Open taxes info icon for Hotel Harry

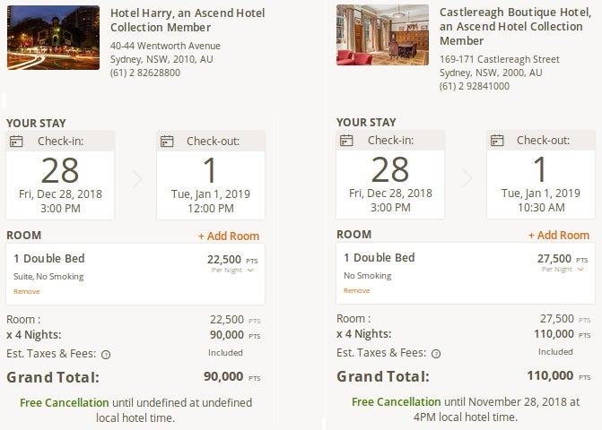[106, 354]
